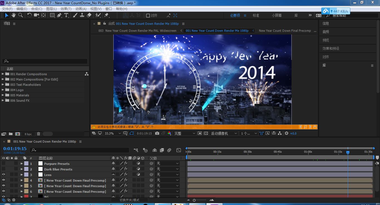The width and height of the screenshot is (380, 205).
Task: Click the trash delete icon in Project panel
Action: click(x=39, y=134)
